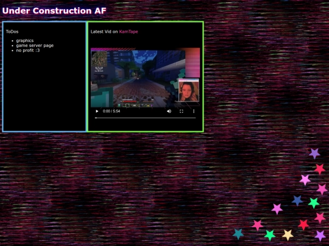Click the 'Under Construction AF' heading
This screenshot has width=329, height=246.
[x=54, y=11]
